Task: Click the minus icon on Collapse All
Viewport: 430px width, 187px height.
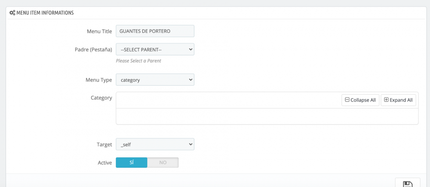Action: click(347, 100)
